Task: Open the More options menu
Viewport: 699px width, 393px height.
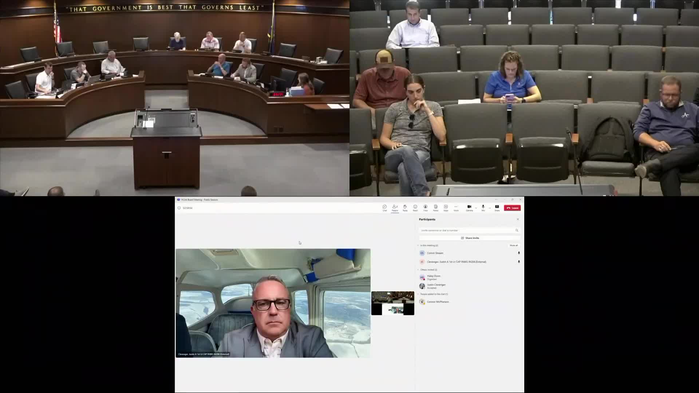Action: 456,207
